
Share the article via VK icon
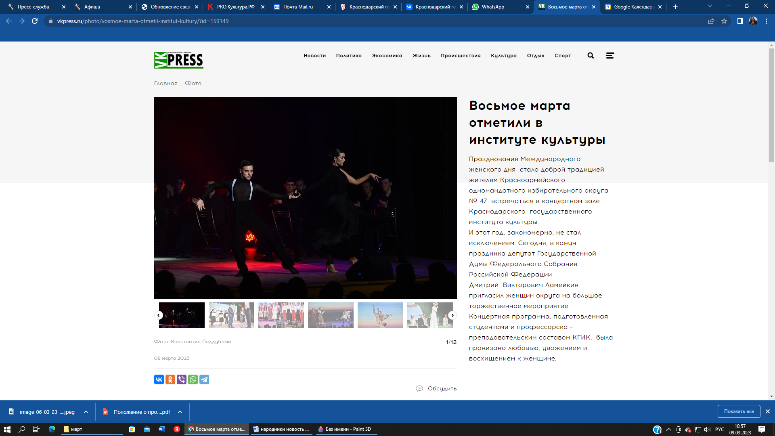pos(159,379)
